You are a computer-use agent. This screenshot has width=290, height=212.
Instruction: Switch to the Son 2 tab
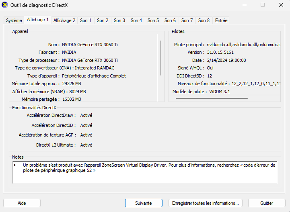pos(103,20)
